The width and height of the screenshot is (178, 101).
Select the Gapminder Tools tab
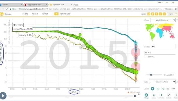(x=61, y=5)
